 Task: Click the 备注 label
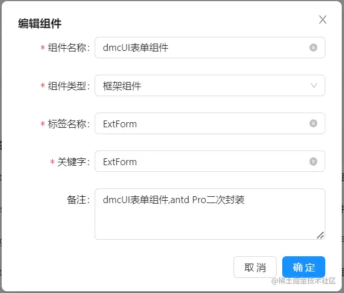(78, 200)
